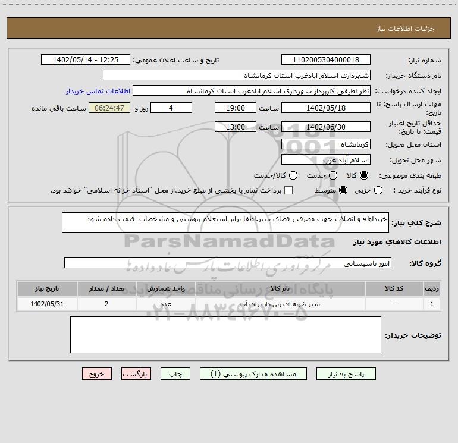
Task: Click the اطلاعات کالاهای مورد نیاز heading
Action: pos(397,242)
